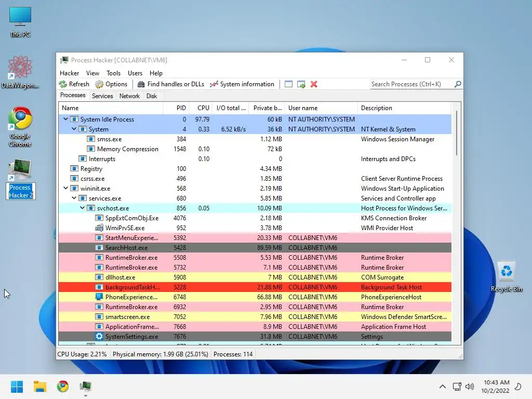
Task: Collapse the svchost.exe 856 node
Action: point(82,208)
